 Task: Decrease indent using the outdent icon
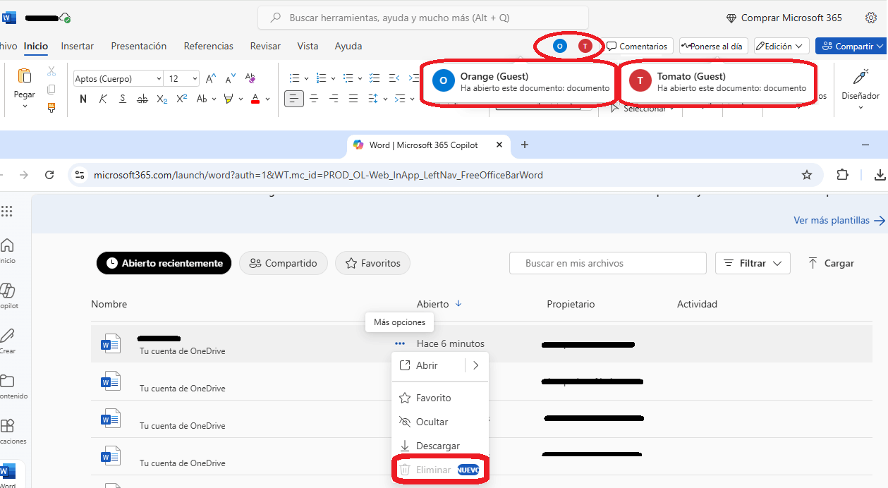point(394,78)
